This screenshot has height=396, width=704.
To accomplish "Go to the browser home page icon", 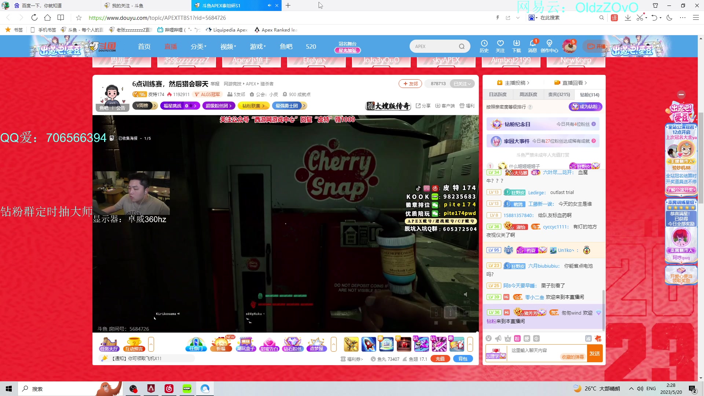I will pyautogui.click(x=47, y=18).
